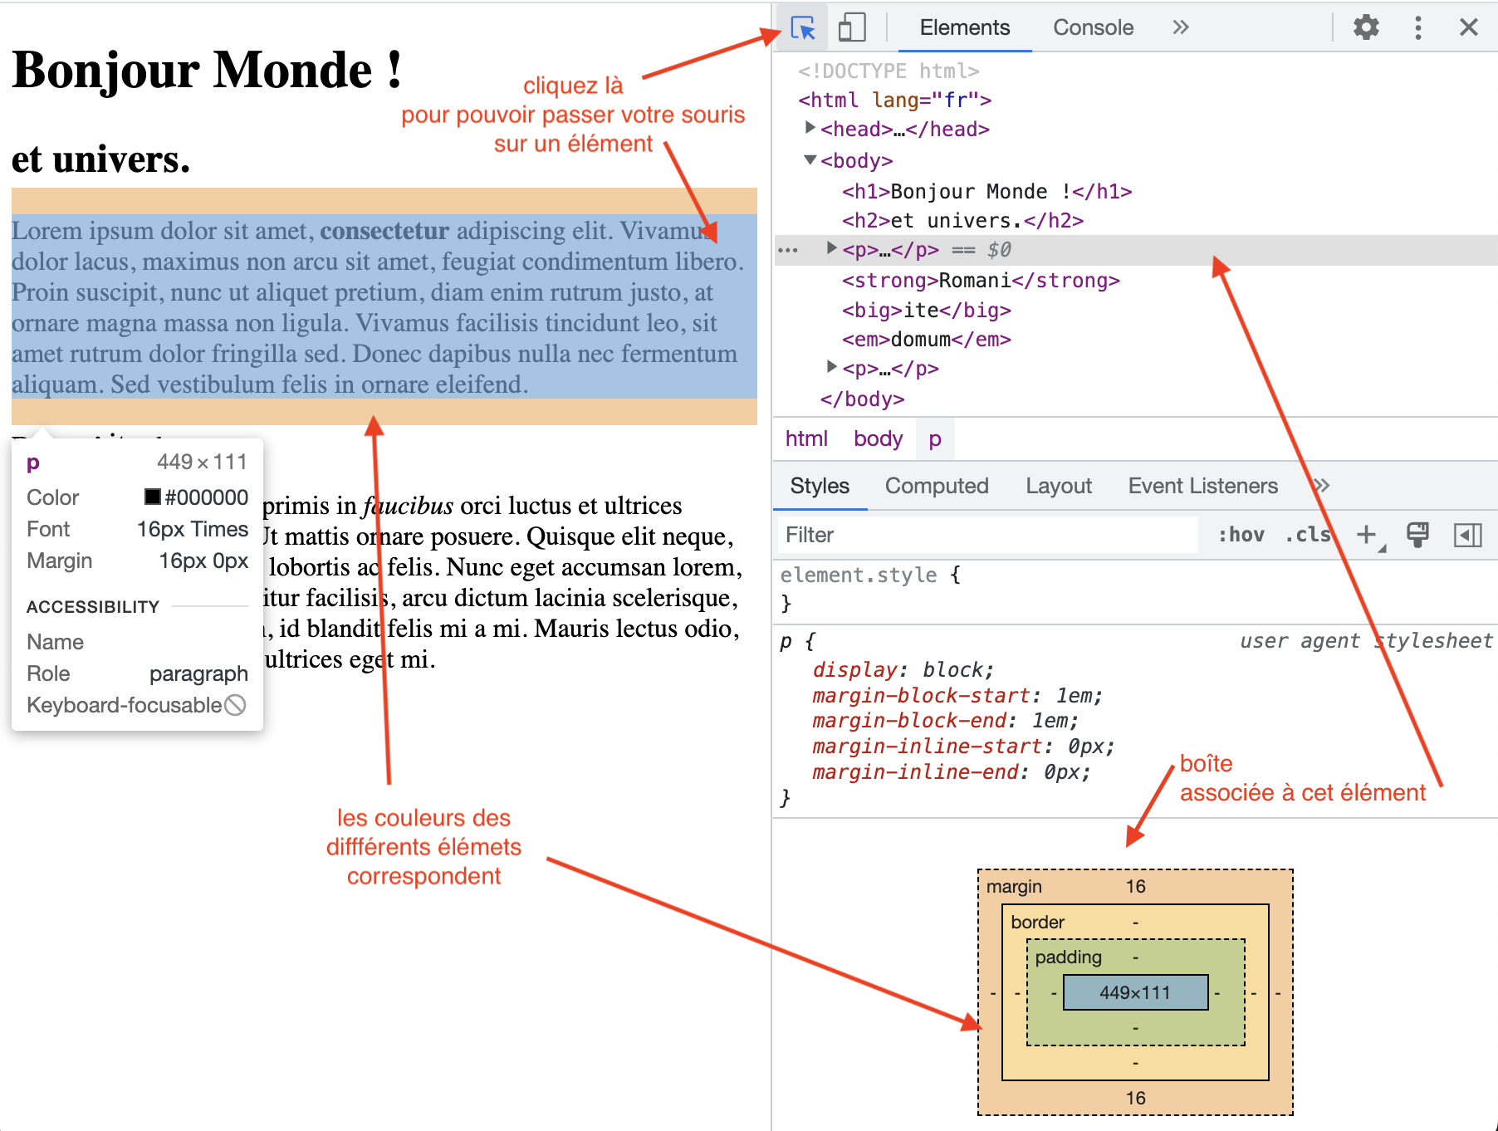Open the Computed tab

[x=936, y=487]
